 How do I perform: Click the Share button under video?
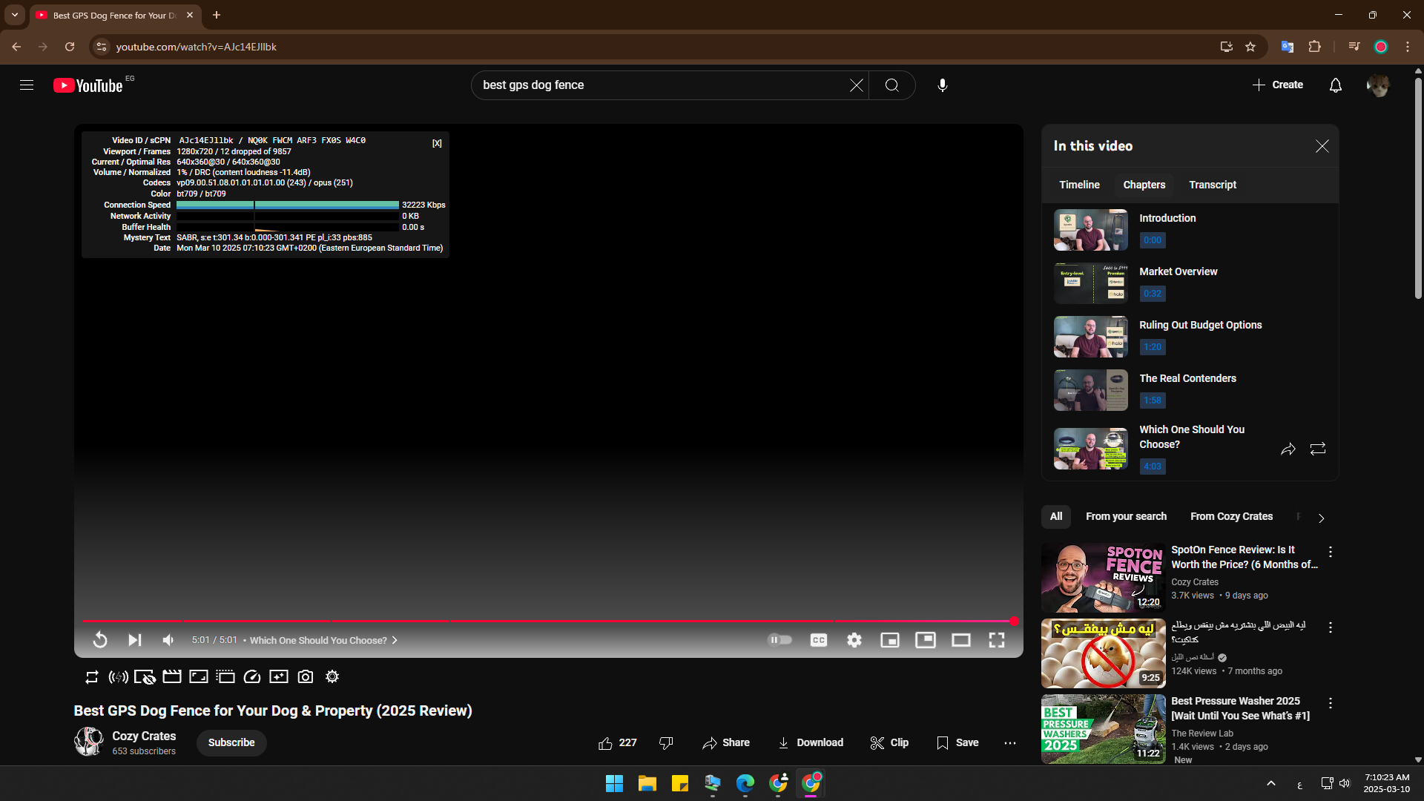(726, 742)
